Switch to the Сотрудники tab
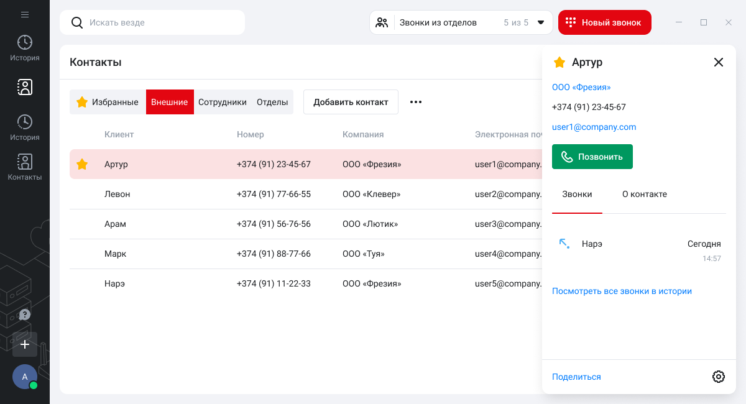 coord(223,102)
